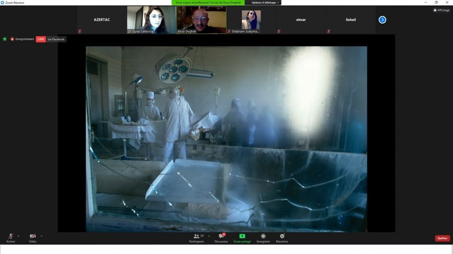Click the blue next-participants arrow
The image size is (453, 254).
pyautogui.click(x=382, y=19)
